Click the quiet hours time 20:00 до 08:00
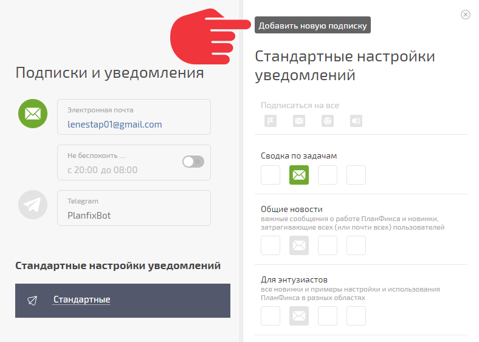The image size is (479, 342). (x=102, y=169)
